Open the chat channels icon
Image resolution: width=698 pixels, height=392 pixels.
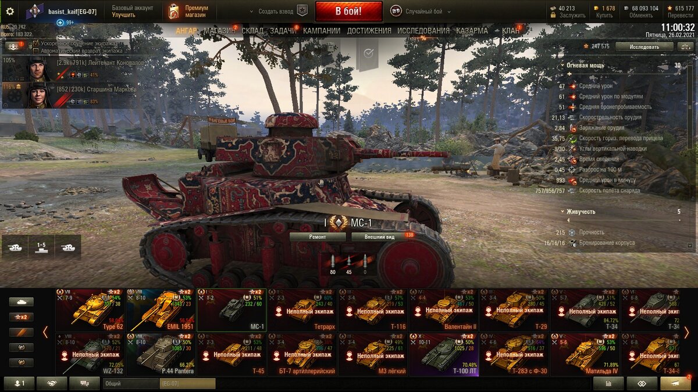tap(84, 383)
